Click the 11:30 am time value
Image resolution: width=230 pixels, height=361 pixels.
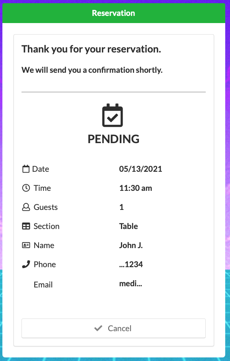[136, 188]
